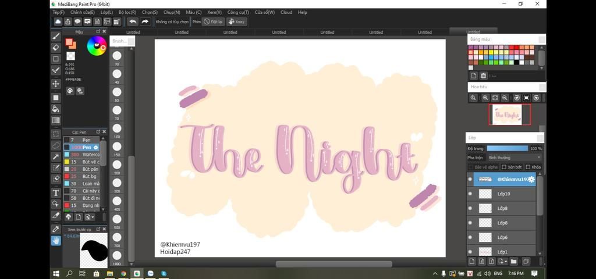Select the Gradient tool

click(56, 121)
